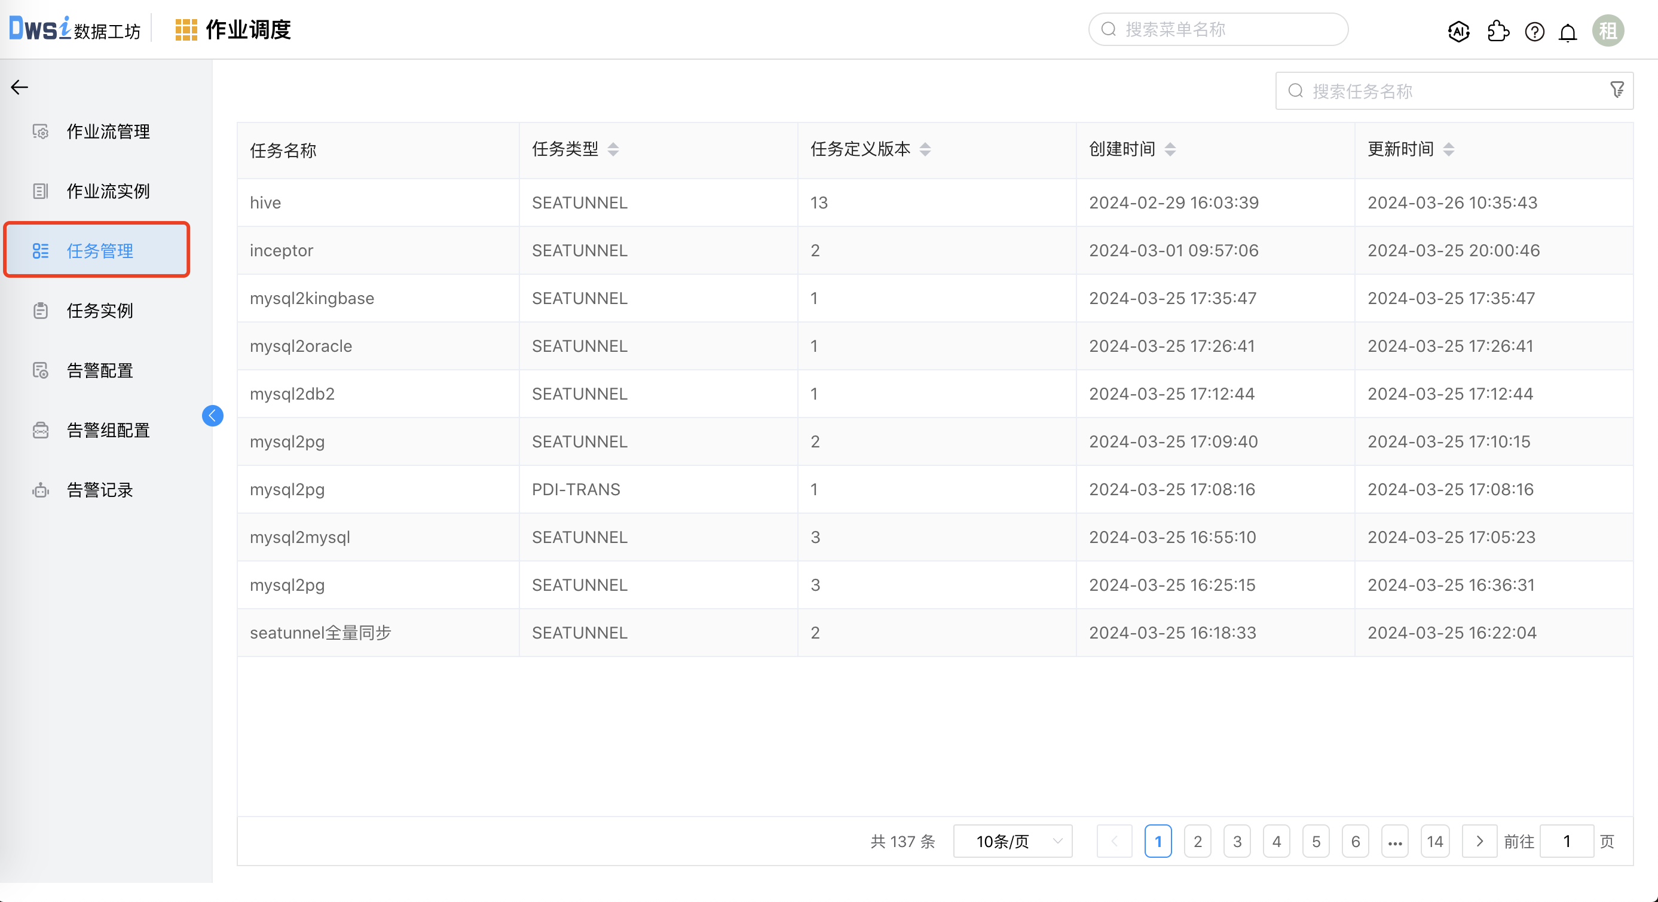This screenshot has width=1658, height=902.
Task: Collapse the sidebar with blue chevron button
Action: [212, 416]
